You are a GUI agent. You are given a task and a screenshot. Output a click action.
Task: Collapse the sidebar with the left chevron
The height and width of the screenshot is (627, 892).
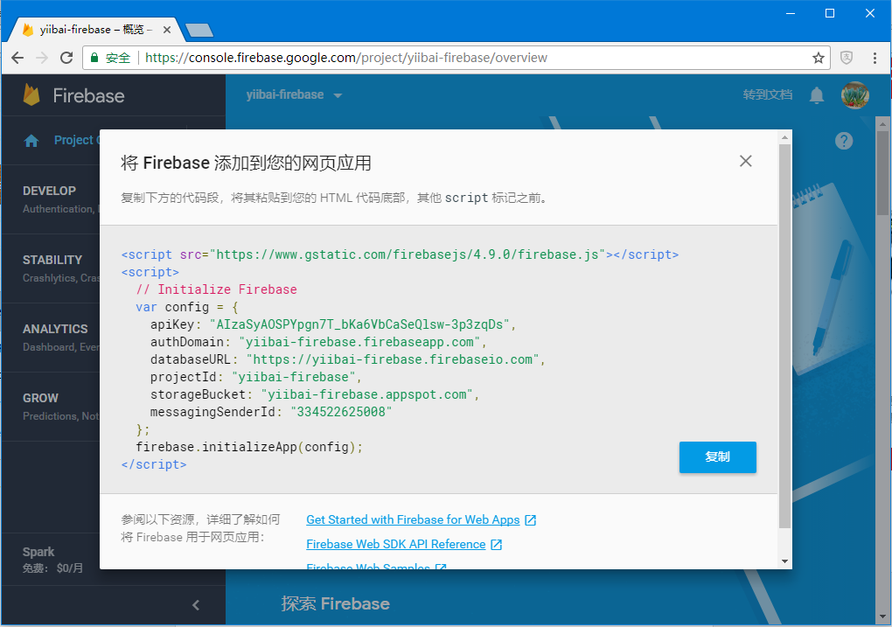tap(196, 605)
